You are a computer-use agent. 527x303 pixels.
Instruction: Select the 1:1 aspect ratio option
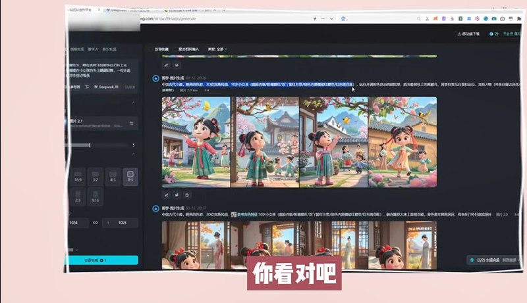(130, 176)
